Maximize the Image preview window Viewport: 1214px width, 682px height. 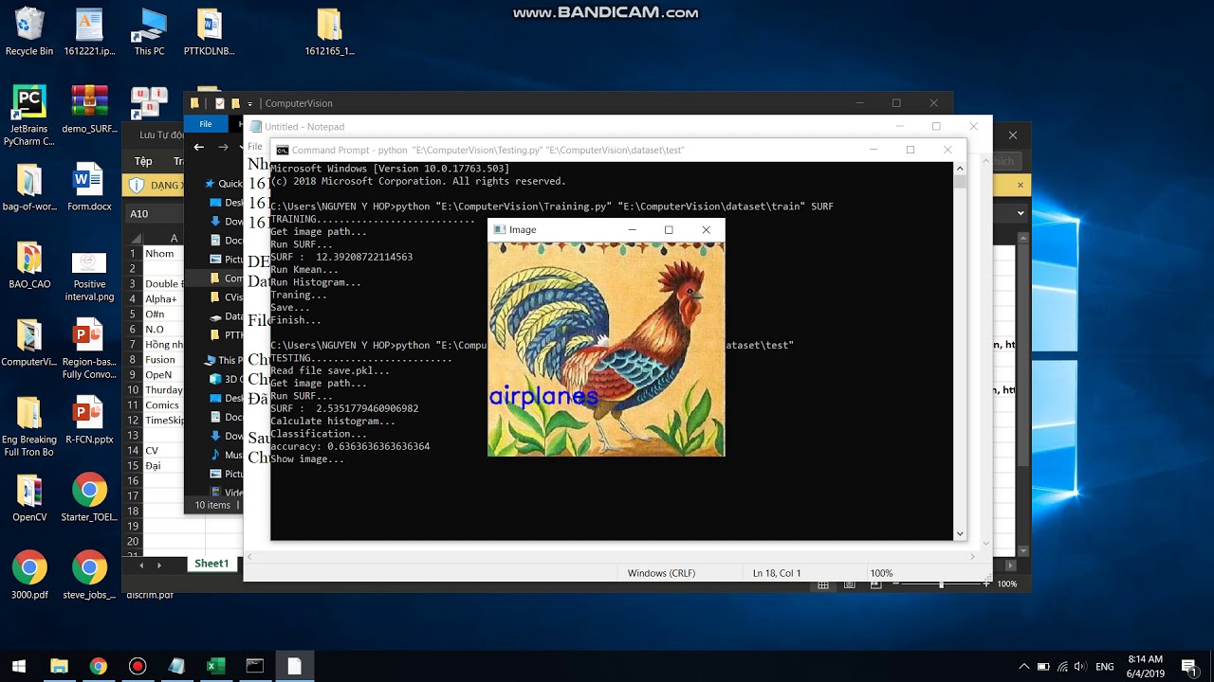(669, 229)
